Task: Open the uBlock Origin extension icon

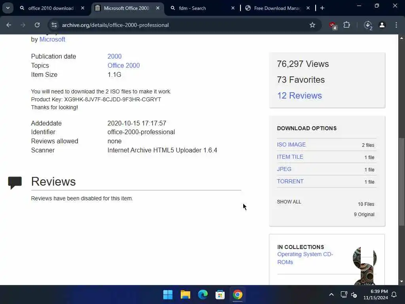Action: pos(333,25)
